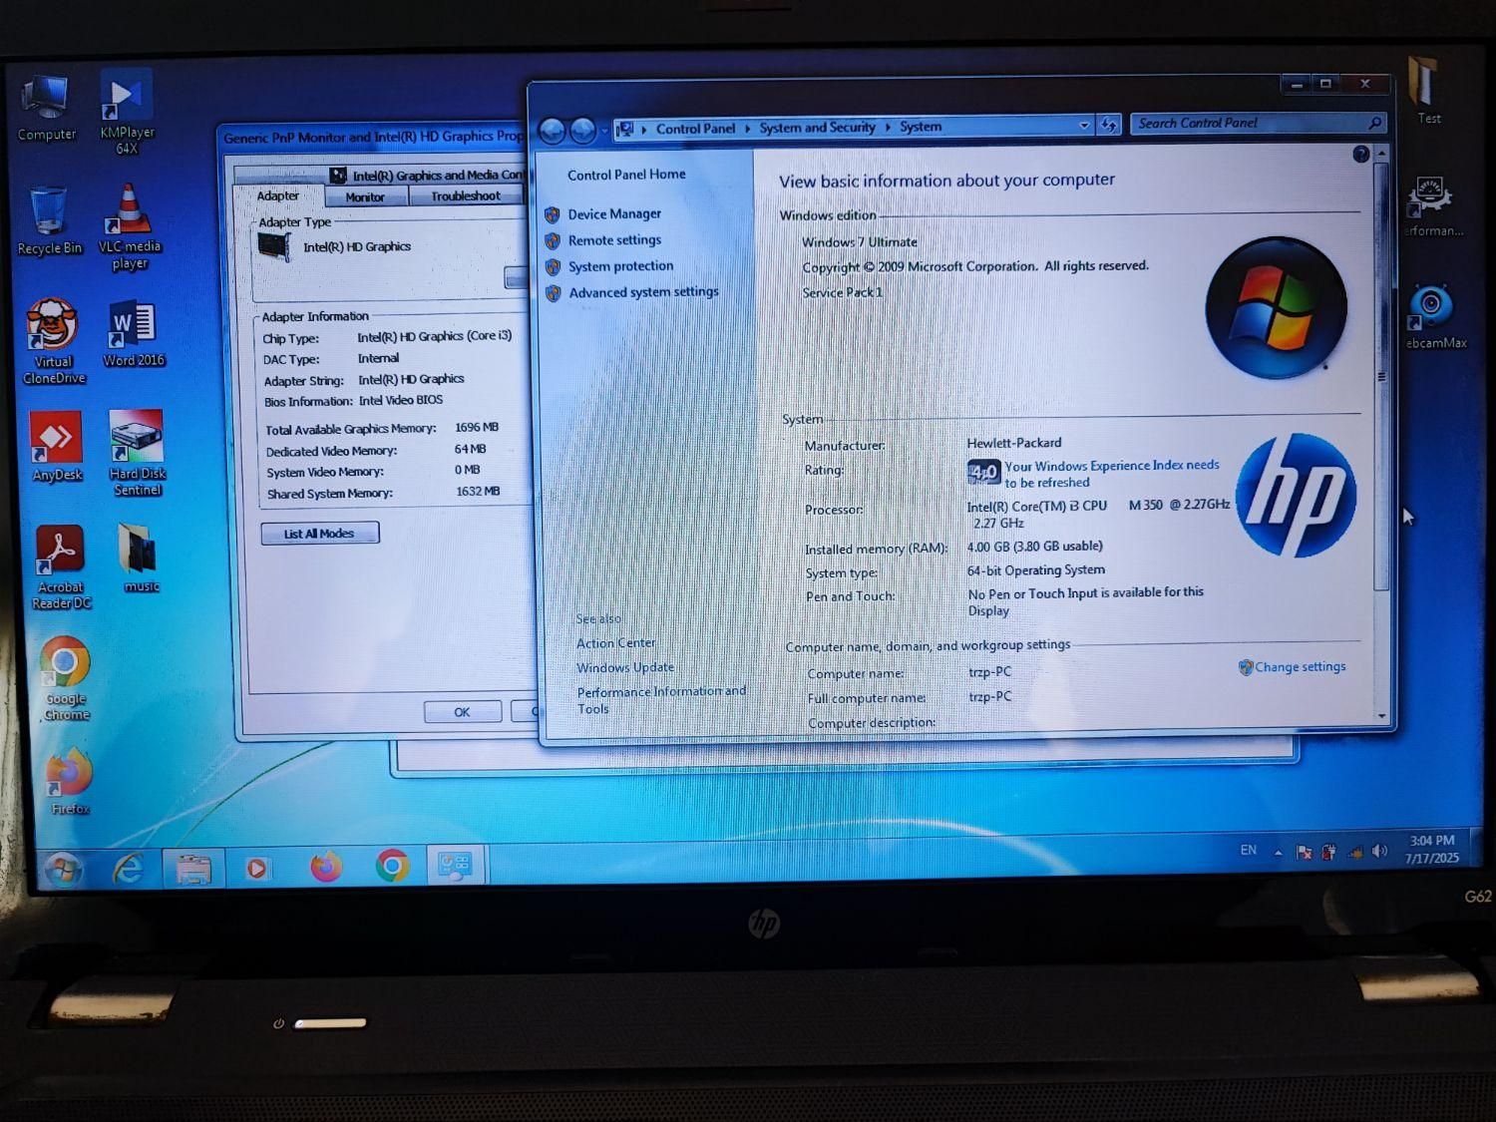The height and width of the screenshot is (1122, 1496).
Task: Click the System window help icon
Action: (x=1360, y=154)
